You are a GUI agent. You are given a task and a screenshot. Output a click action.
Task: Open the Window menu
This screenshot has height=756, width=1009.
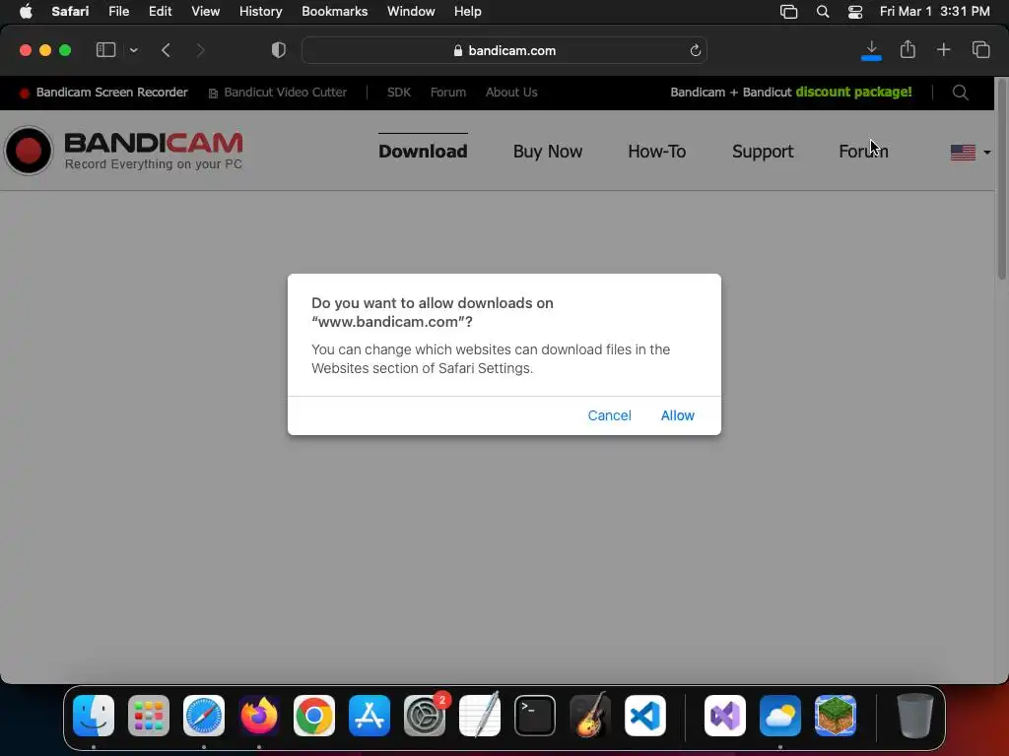(411, 12)
